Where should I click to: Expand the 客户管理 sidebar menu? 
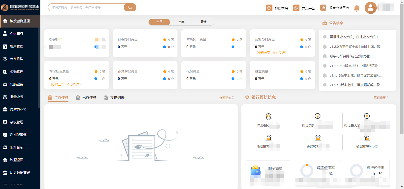17,46
